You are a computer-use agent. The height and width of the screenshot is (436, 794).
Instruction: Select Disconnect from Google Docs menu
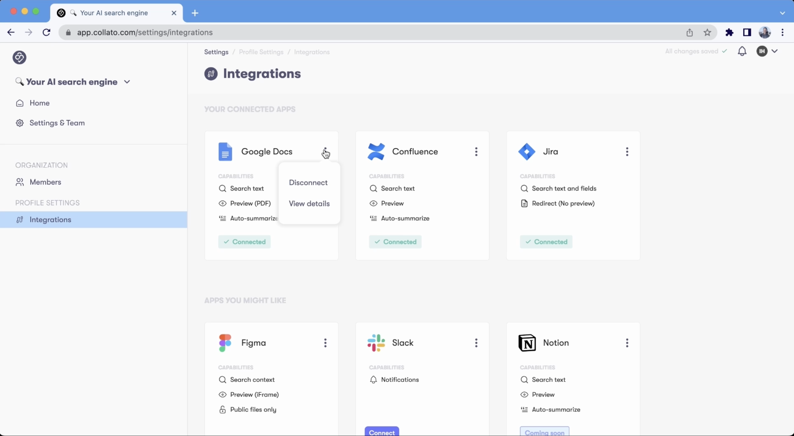tap(308, 182)
